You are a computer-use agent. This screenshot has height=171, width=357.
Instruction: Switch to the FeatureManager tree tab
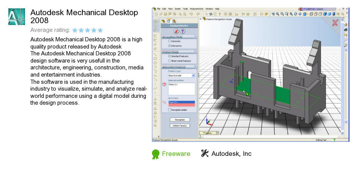(163, 21)
